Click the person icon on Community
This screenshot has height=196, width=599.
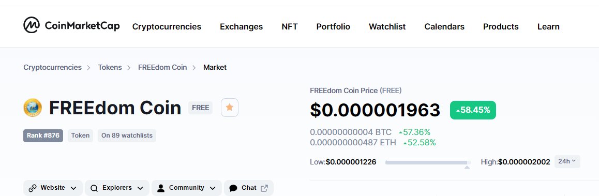click(x=161, y=188)
